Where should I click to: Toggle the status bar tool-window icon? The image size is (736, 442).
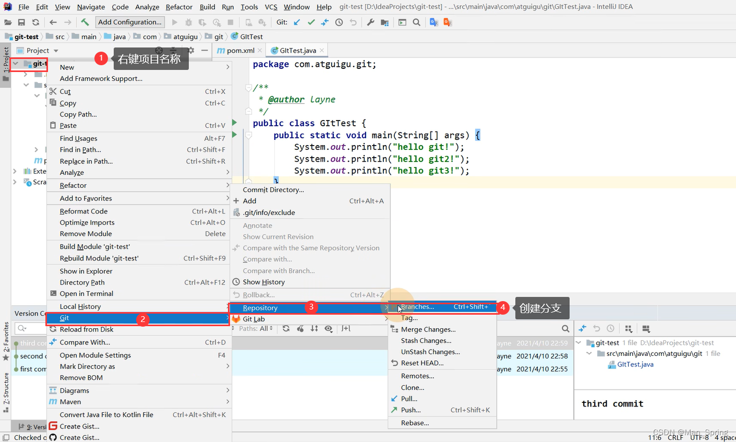(x=6, y=437)
